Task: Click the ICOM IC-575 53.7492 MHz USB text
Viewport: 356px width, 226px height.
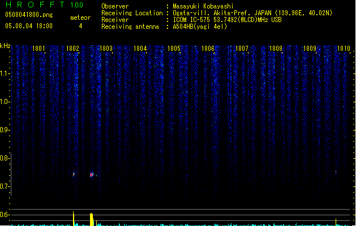Action: tap(228, 20)
